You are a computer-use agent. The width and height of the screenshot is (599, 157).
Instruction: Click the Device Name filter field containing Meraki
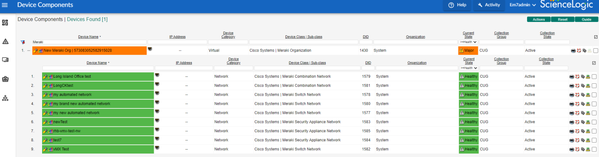(89, 42)
